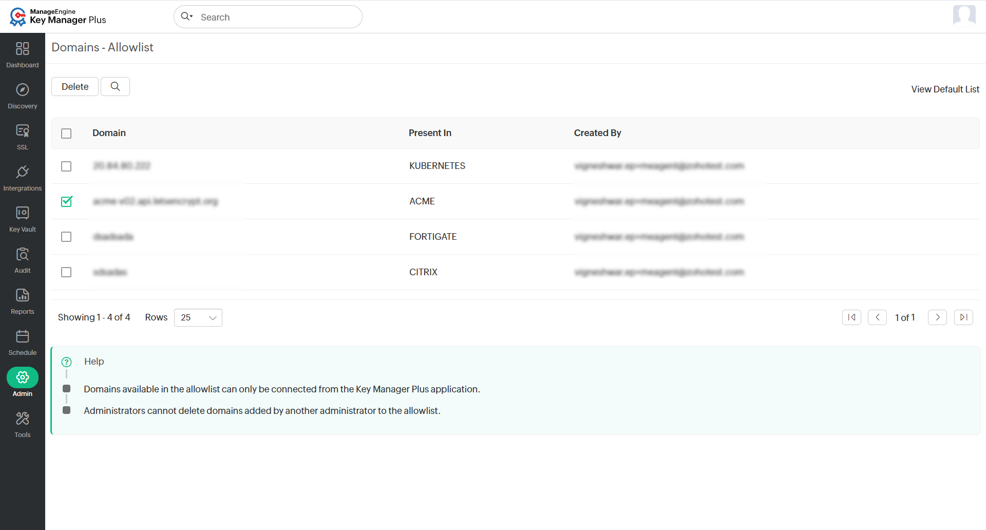The height and width of the screenshot is (530, 986).
Task: Click the Present In column header
Action: [x=430, y=133]
